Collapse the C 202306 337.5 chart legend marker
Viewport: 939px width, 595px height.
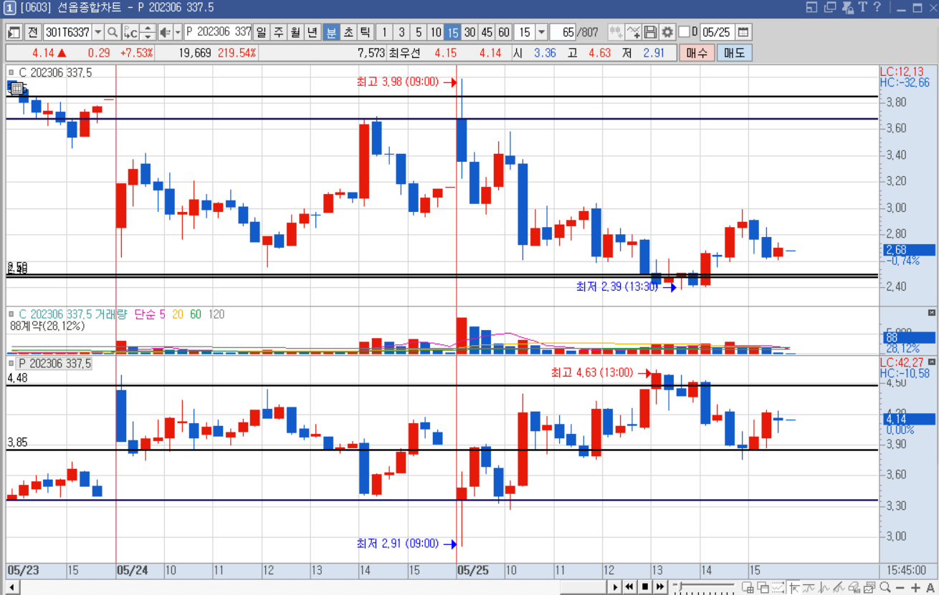(x=11, y=72)
